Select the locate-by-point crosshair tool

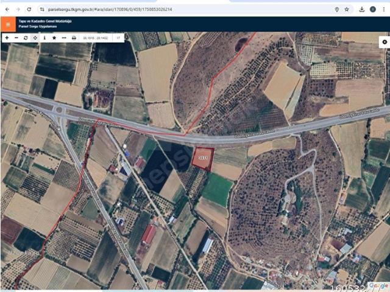35,38
